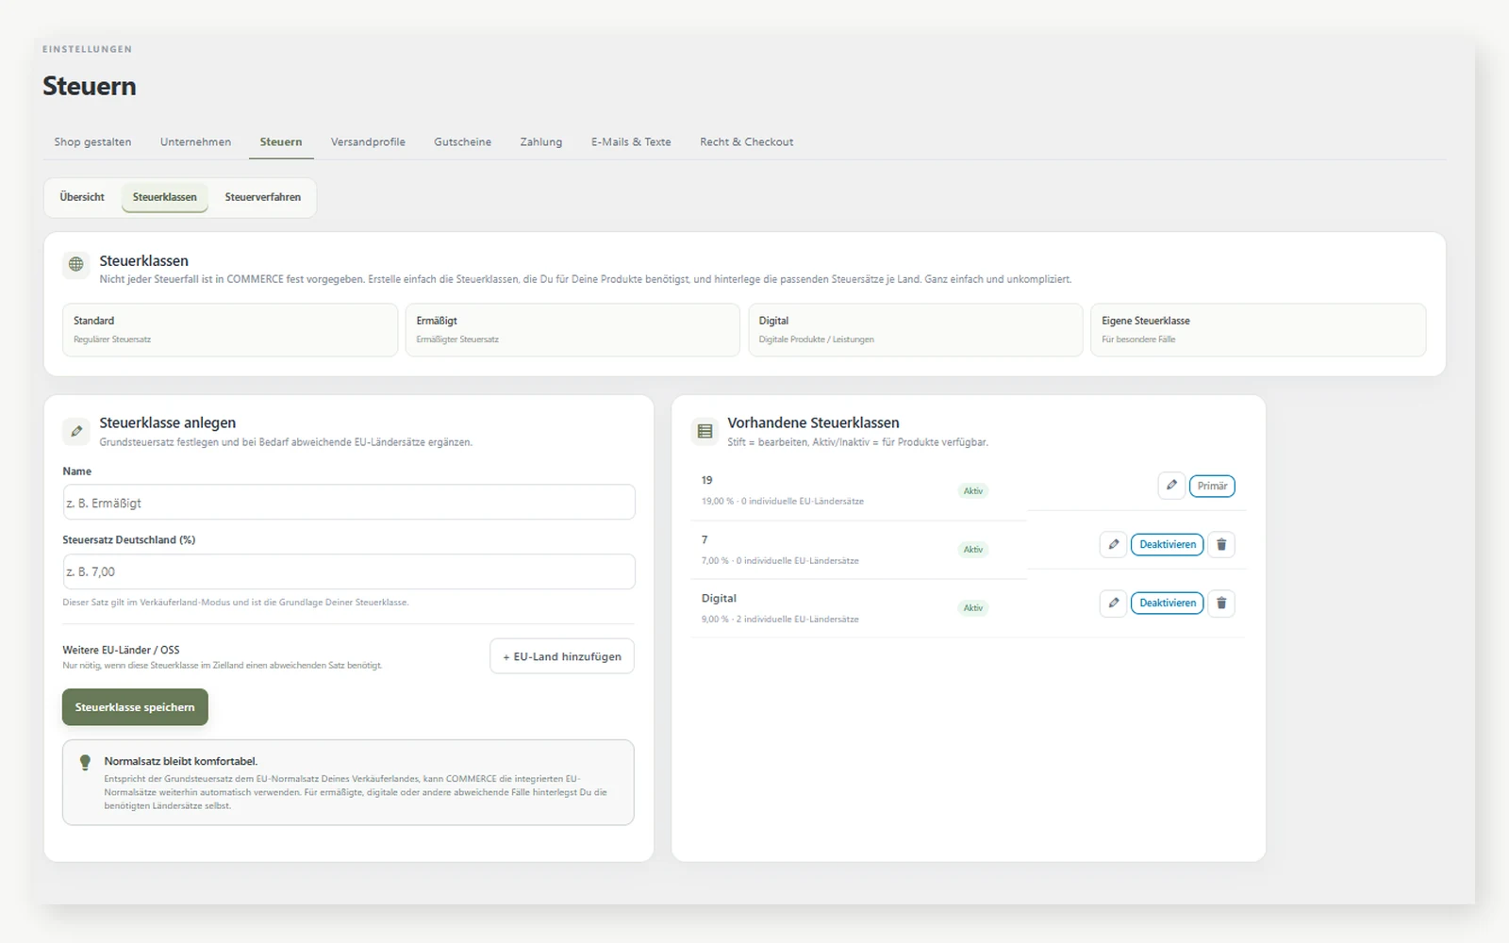Image resolution: width=1509 pixels, height=943 pixels.
Task: Go to the Gutscheine tab
Action: point(462,141)
